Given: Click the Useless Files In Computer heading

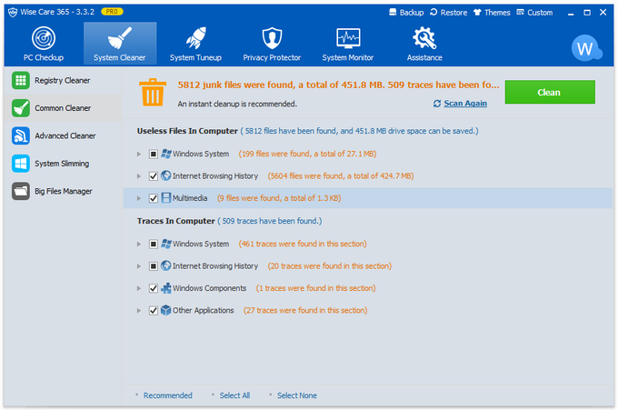Looking at the screenshot, I should pyautogui.click(x=187, y=131).
